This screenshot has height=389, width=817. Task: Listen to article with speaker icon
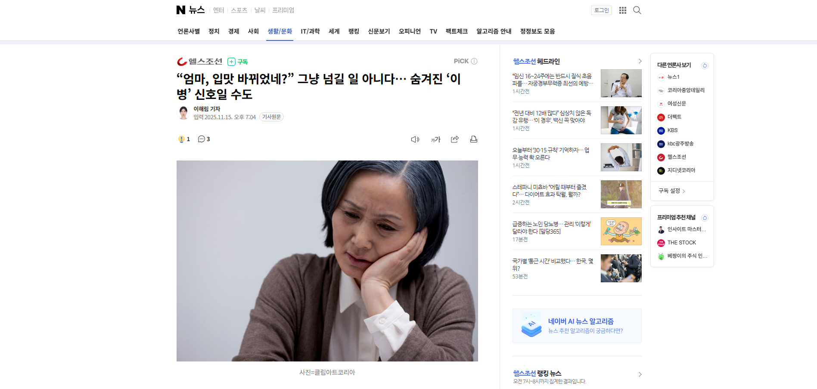click(x=415, y=139)
